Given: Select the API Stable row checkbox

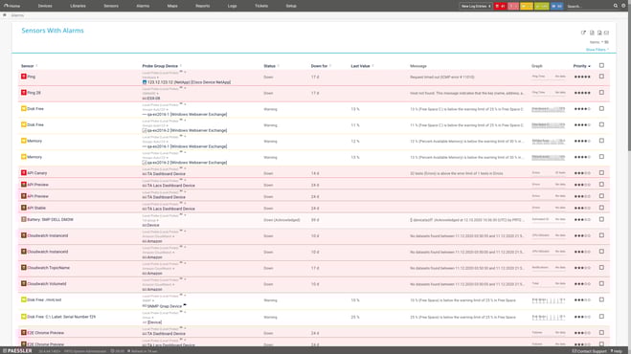Looking at the screenshot, I should tap(601, 208).
